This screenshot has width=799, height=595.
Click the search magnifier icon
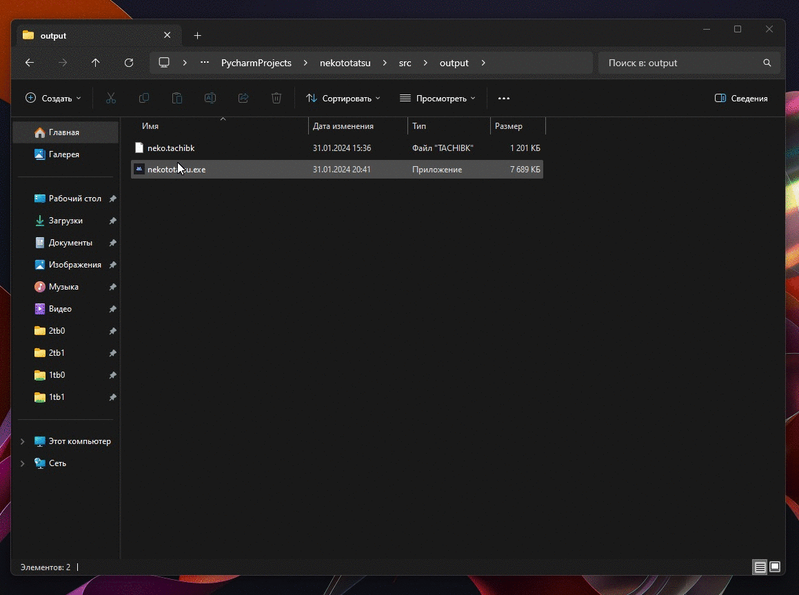(x=767, y=63)
